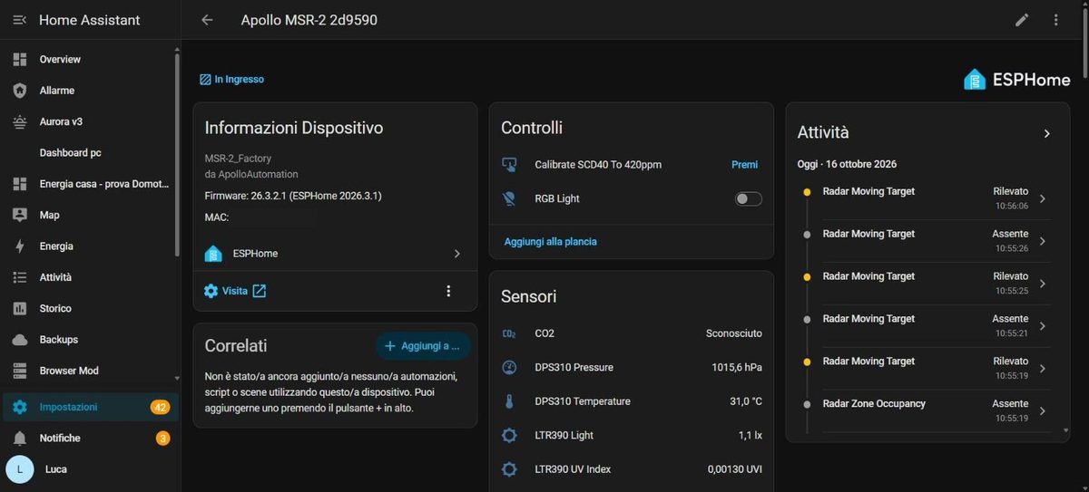
Task: Open the Overview dashboard
Action: pos(89,59)
